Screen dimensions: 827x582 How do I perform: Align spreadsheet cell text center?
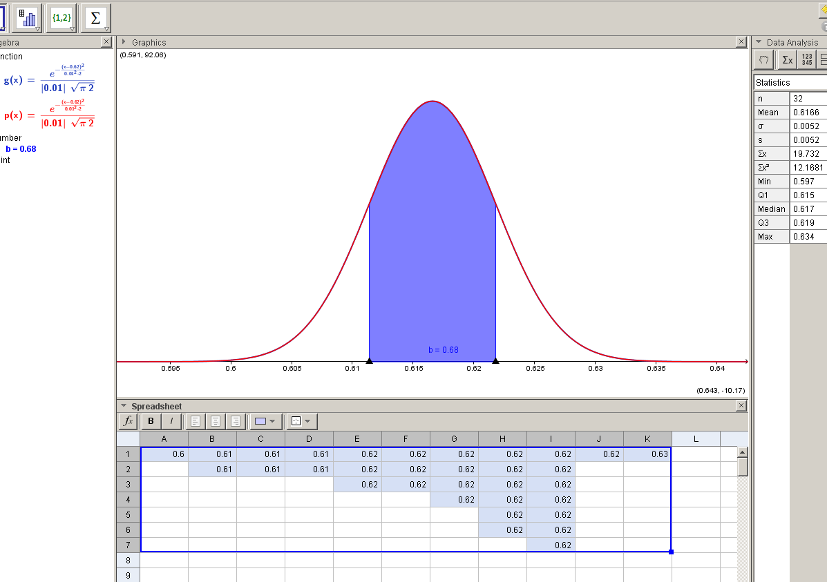pos(215,421)
